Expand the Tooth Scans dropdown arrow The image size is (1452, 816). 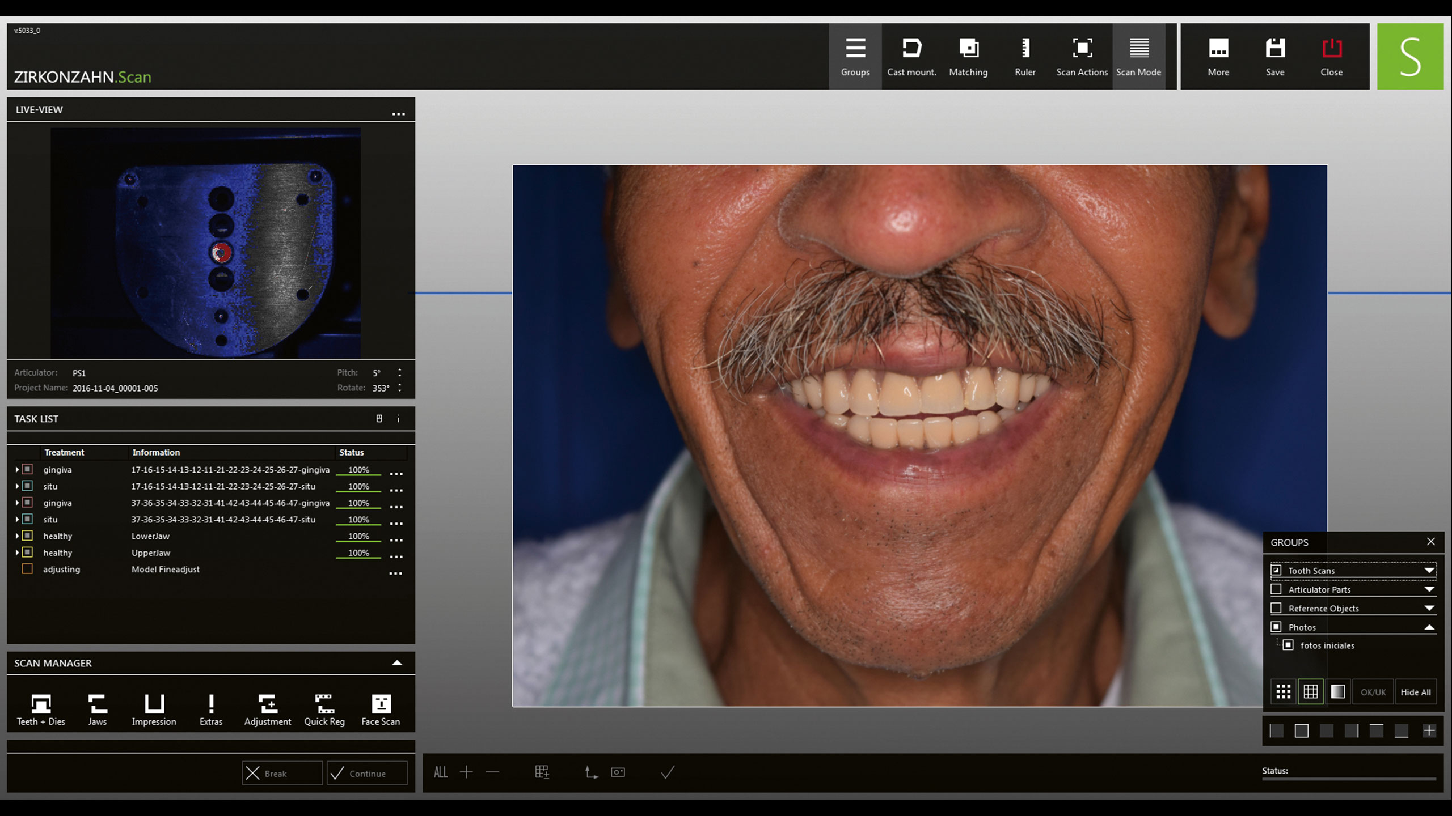point(1429,571)
